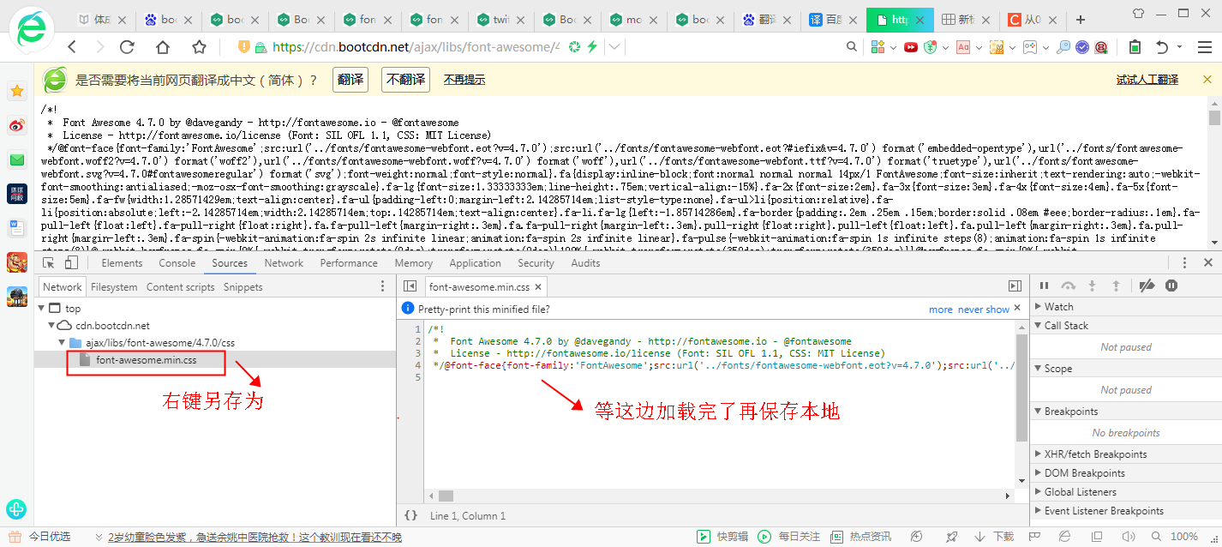
Task: Toggle the device toolbar icon
Action: [x=71, y=263]
